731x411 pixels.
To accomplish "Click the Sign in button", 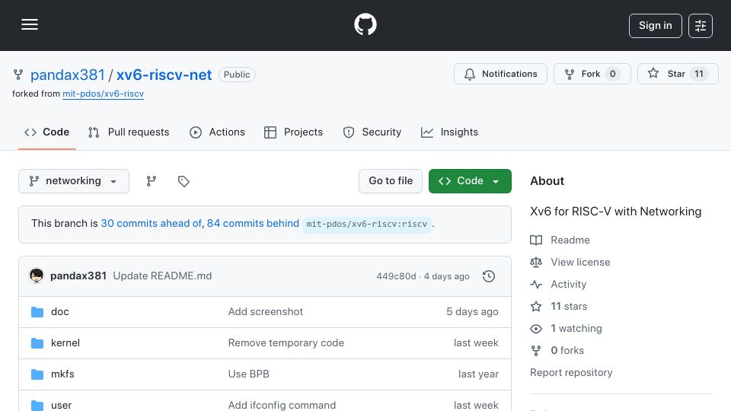I will [x=655, y=26].
